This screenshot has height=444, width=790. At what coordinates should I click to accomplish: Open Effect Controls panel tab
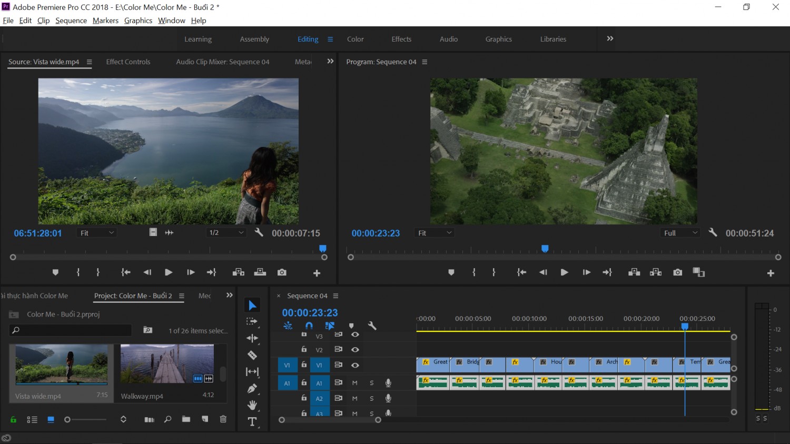[128, 62]
